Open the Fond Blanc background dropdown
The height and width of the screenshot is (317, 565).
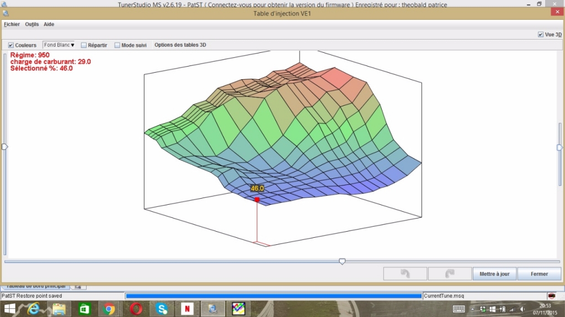tap(58, 45)
